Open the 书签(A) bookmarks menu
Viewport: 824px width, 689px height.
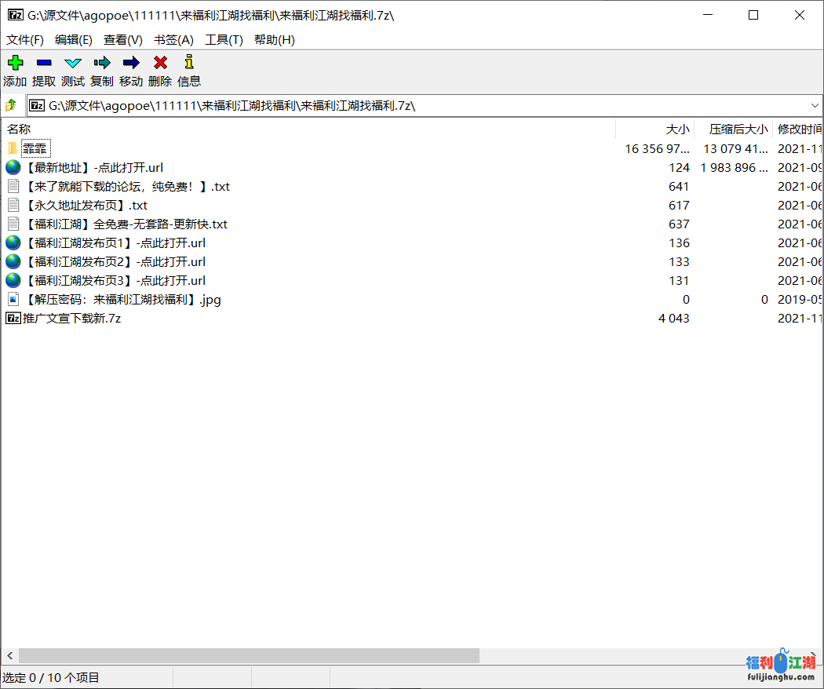tap(173, 40)
